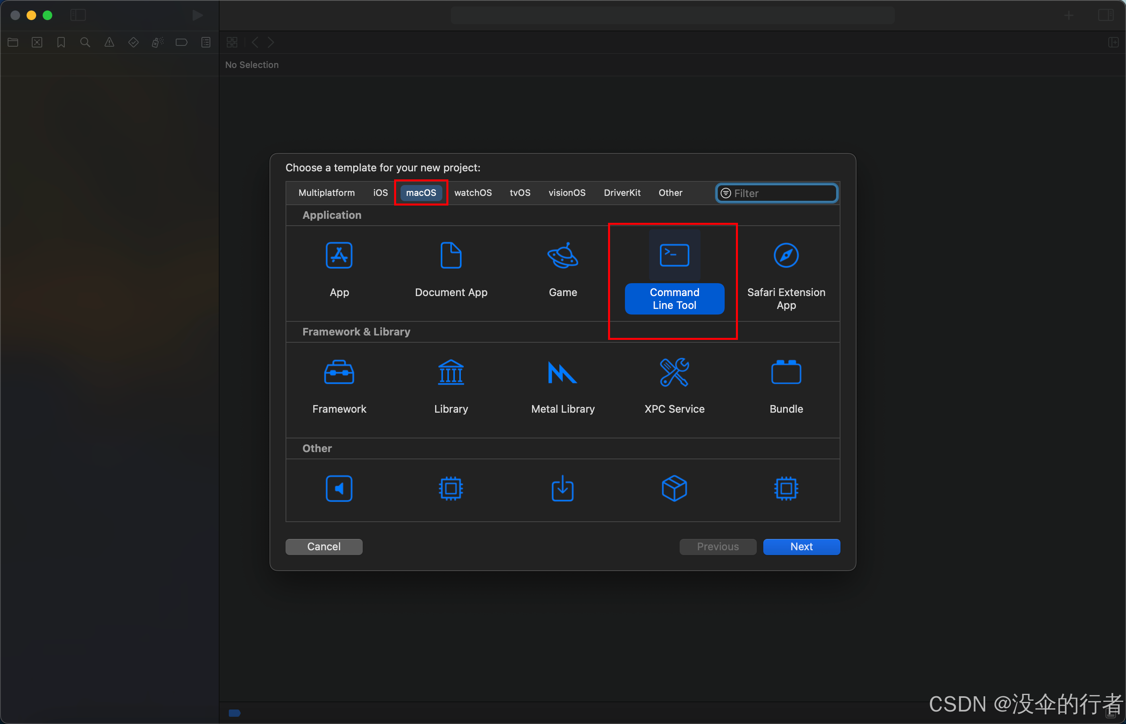Toggle the right inspector panel
1126x724 pixels.
1106,16
